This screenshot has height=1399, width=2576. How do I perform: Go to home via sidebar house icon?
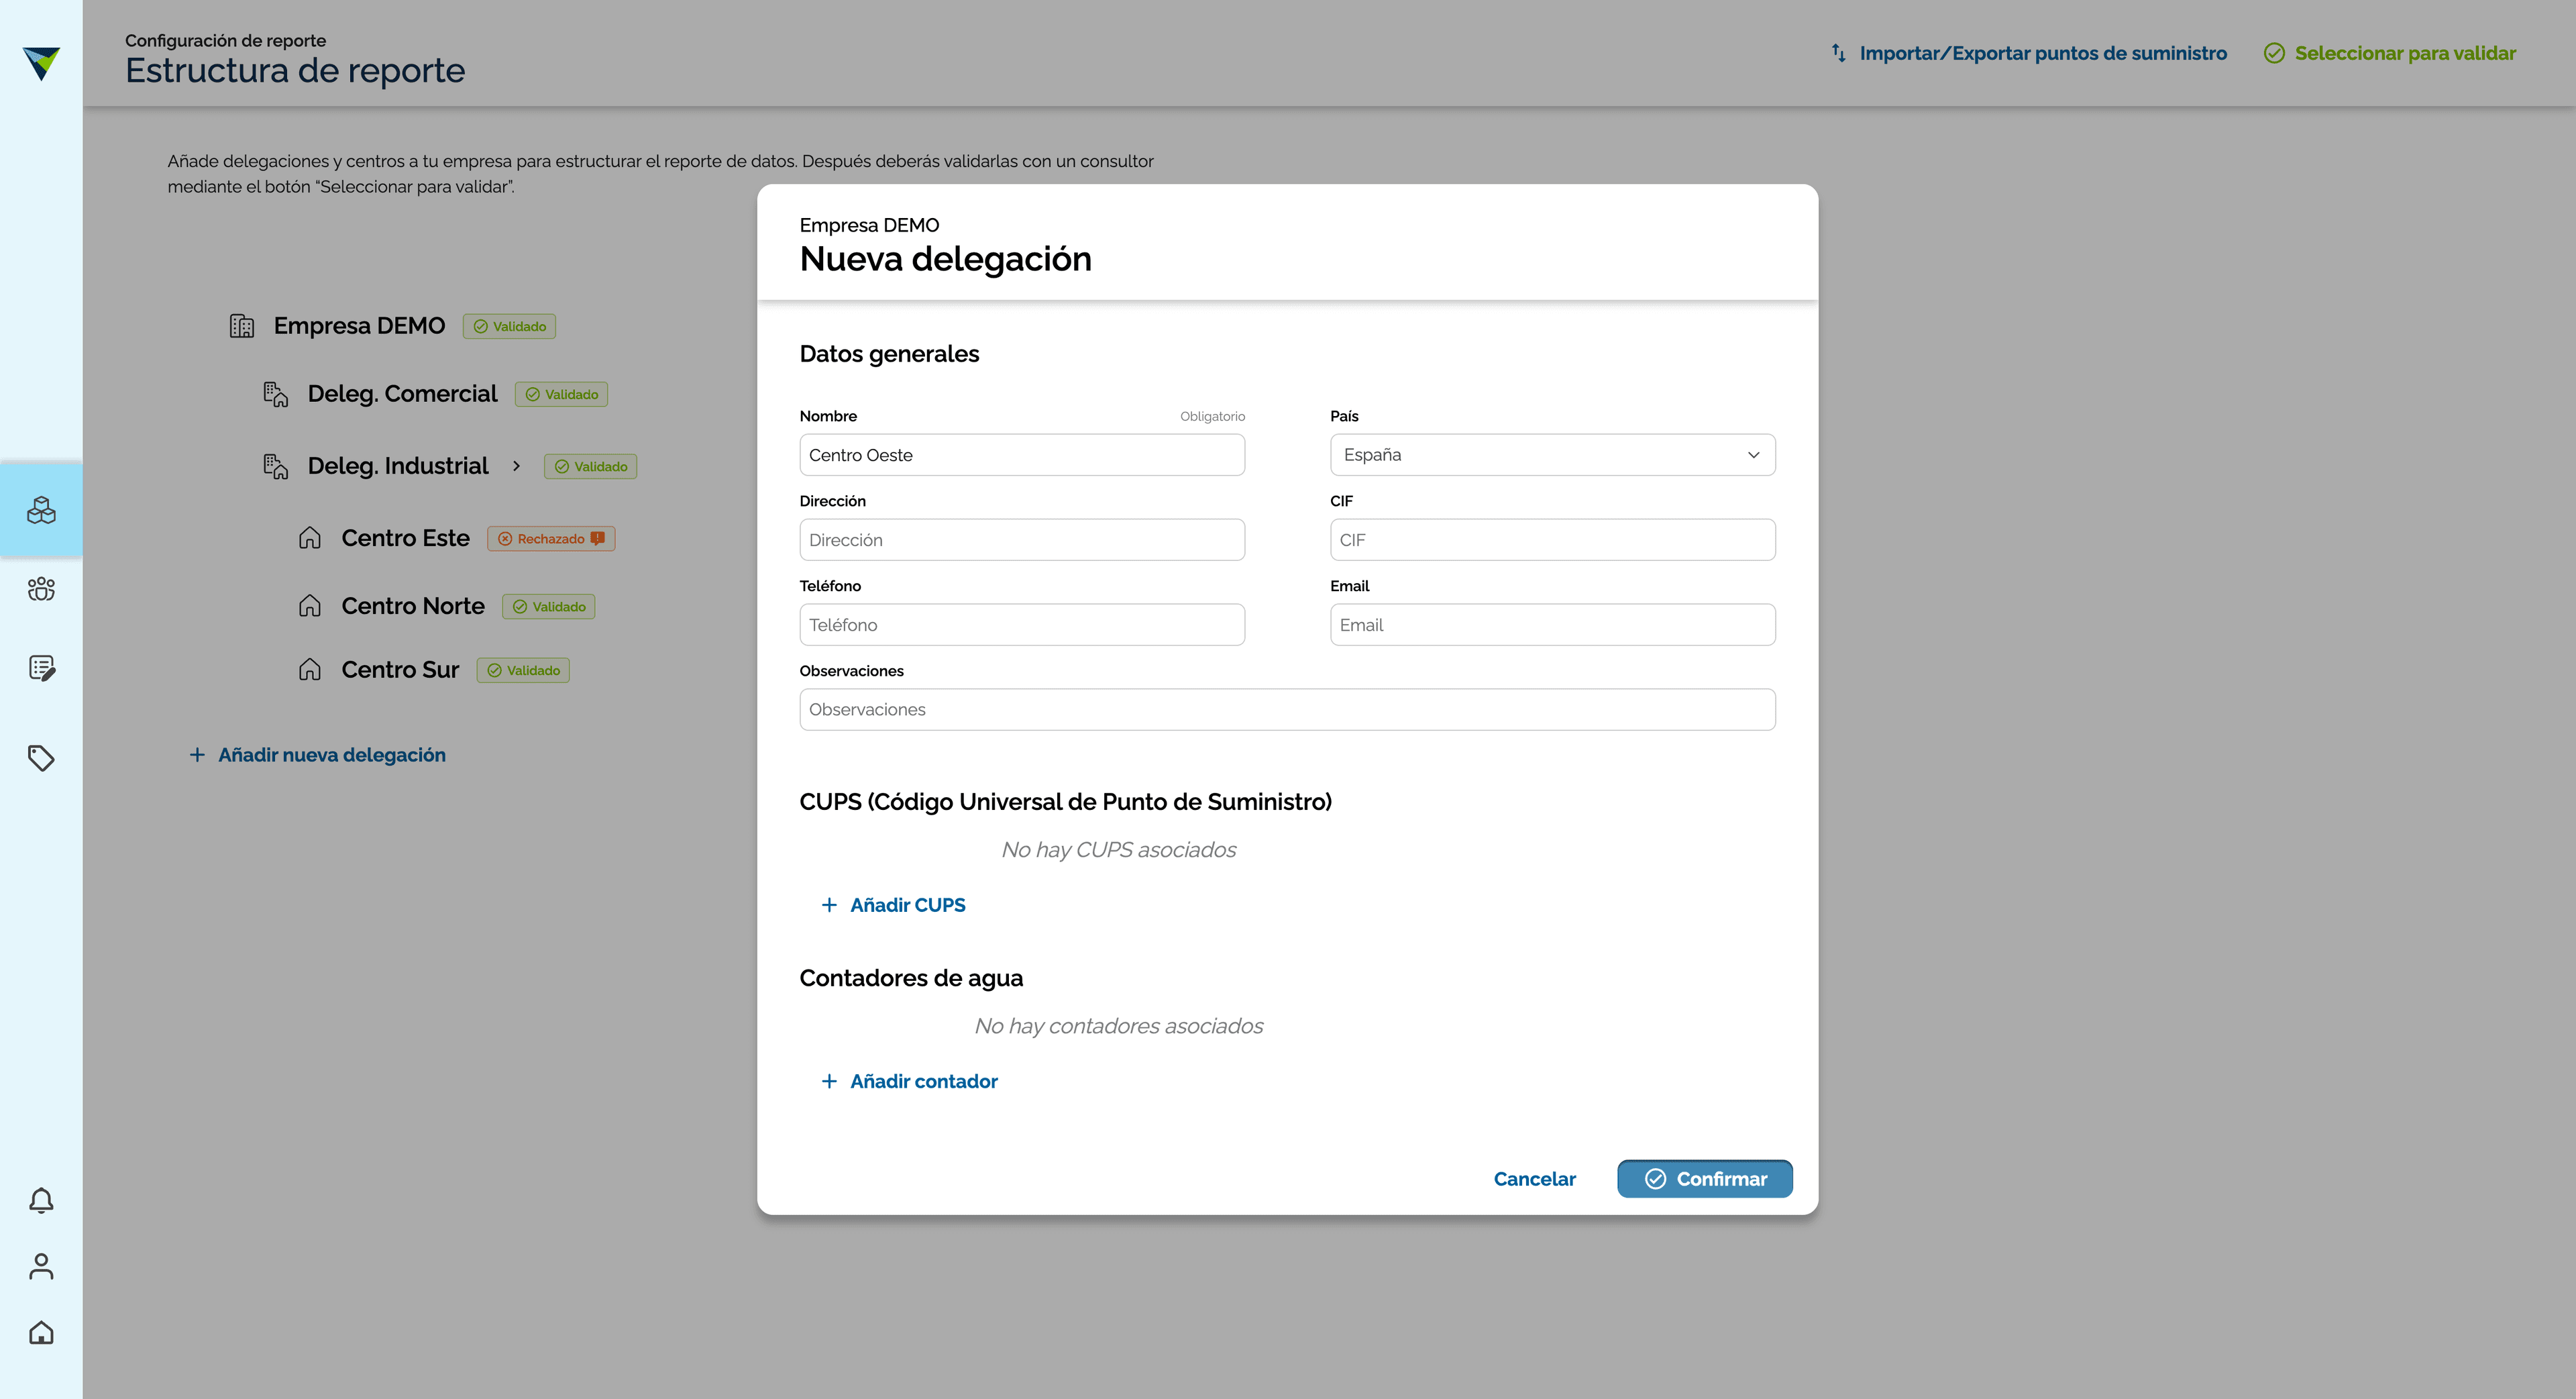click(x=41, y=1332)
